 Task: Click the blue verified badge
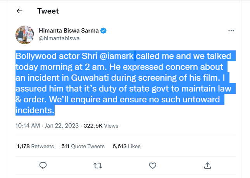(x=104, y=30)
